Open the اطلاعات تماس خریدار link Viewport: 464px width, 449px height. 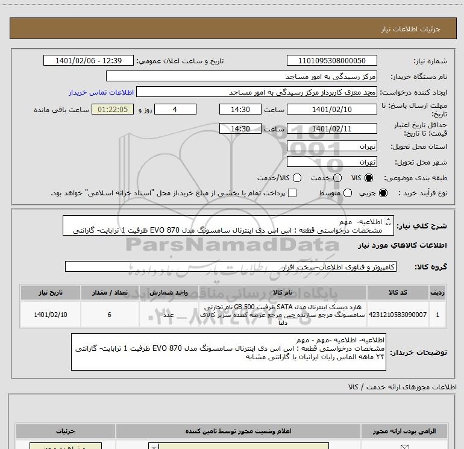coord(101,92)
